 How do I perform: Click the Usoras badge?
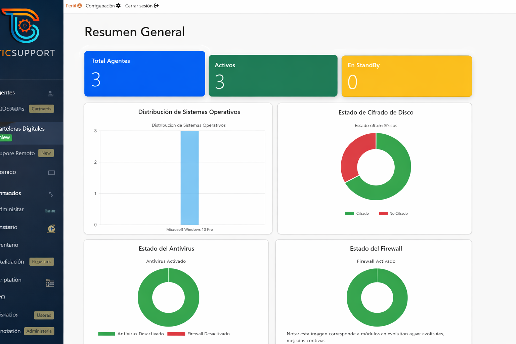pos(44,315)
